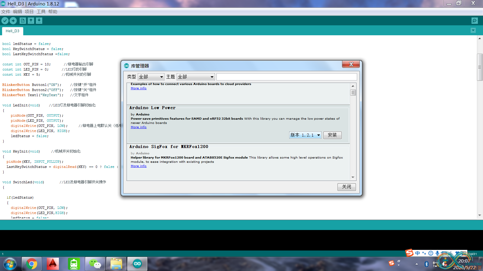Image resolution: width=483 pixels, height=271 pixels.
Task: Click the library list scrollbar thumb
Action: coord(353,93)
